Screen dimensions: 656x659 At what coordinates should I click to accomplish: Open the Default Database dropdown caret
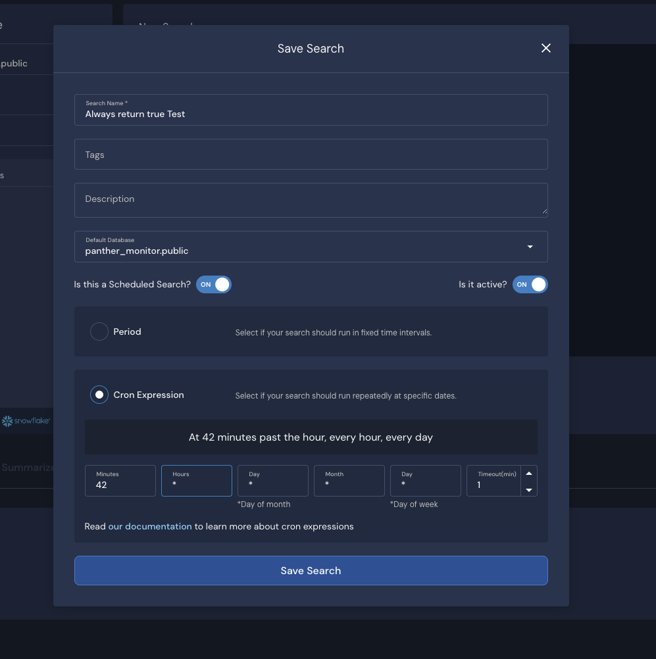pos(529,247)
